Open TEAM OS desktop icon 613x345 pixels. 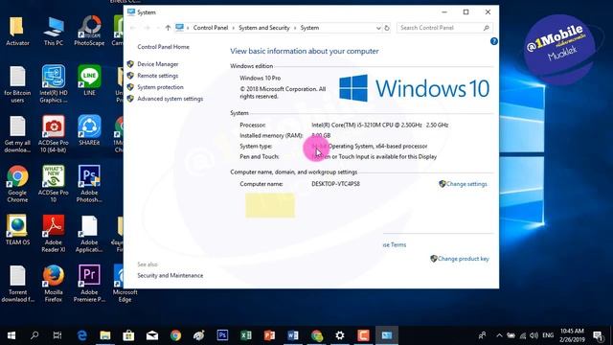pos(17,230)
